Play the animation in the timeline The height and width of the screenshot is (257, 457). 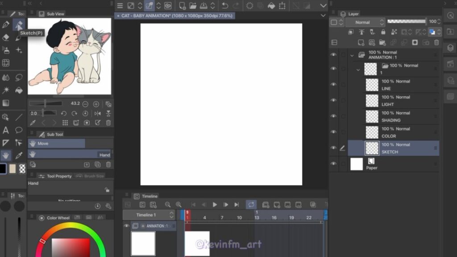coord(215,205)
